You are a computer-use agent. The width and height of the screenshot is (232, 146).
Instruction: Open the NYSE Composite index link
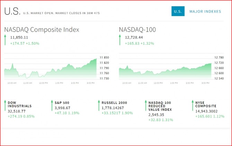pos(206,104)
